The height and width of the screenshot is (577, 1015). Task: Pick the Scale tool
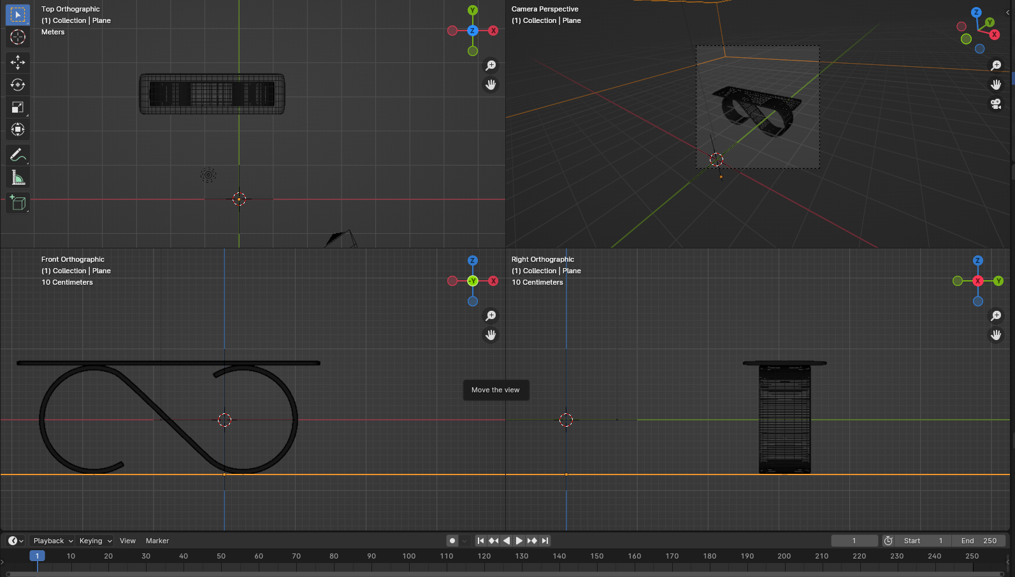pyautogui.click(x=18, y=108)
